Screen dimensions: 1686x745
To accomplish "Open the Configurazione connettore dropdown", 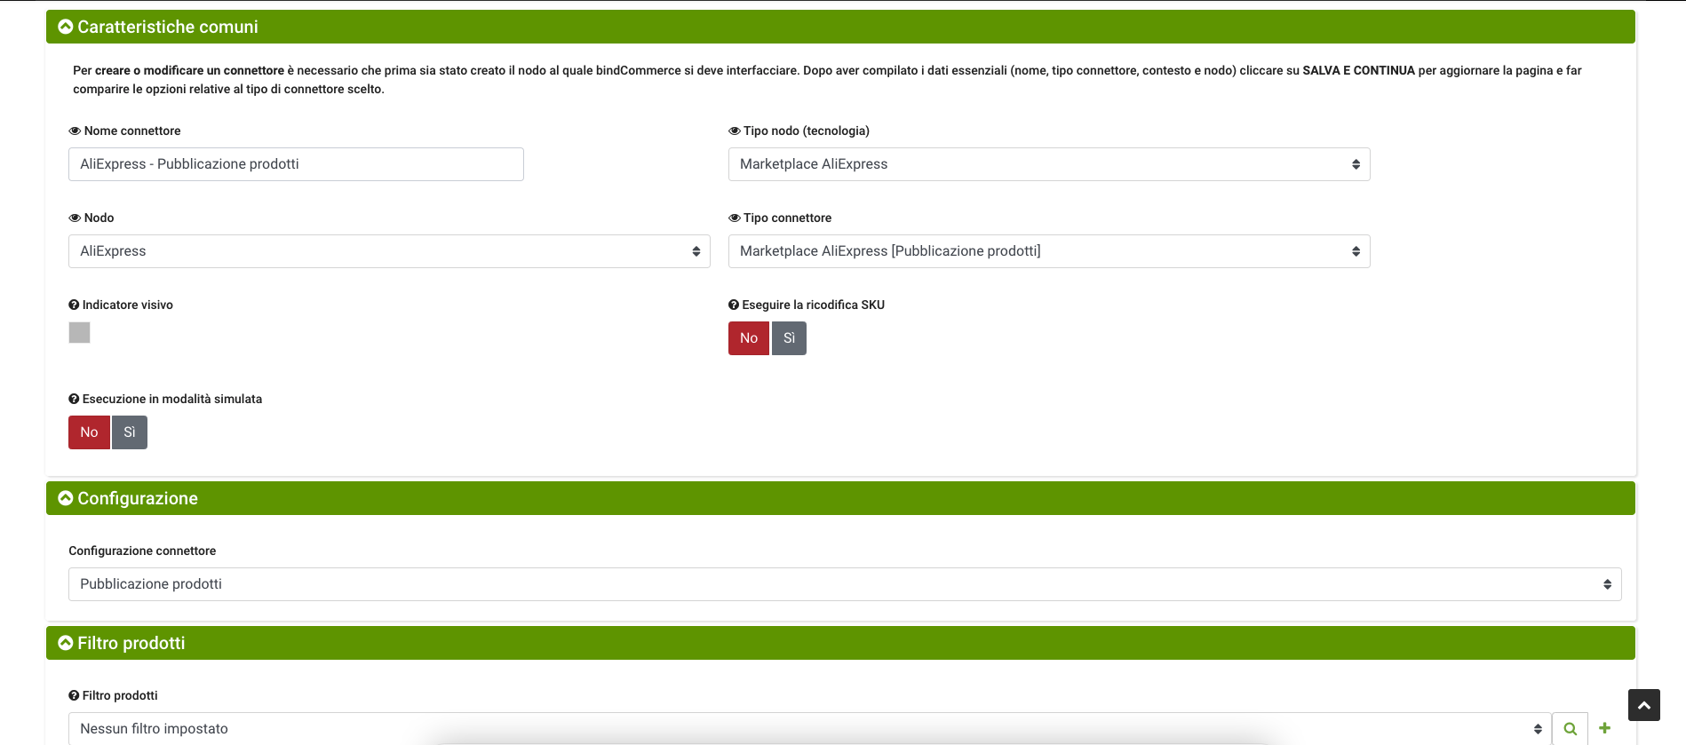I will click(x=844, y=584).
